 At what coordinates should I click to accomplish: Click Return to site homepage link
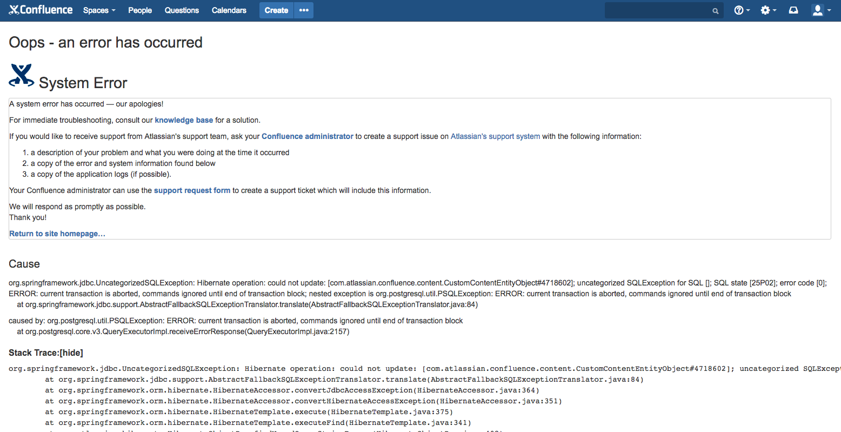coord(57,234)
